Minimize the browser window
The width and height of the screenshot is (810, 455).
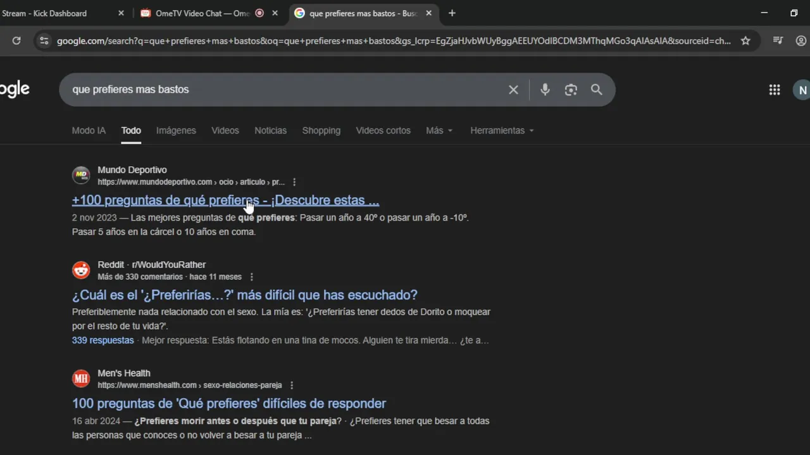click(x=764, y=13)
